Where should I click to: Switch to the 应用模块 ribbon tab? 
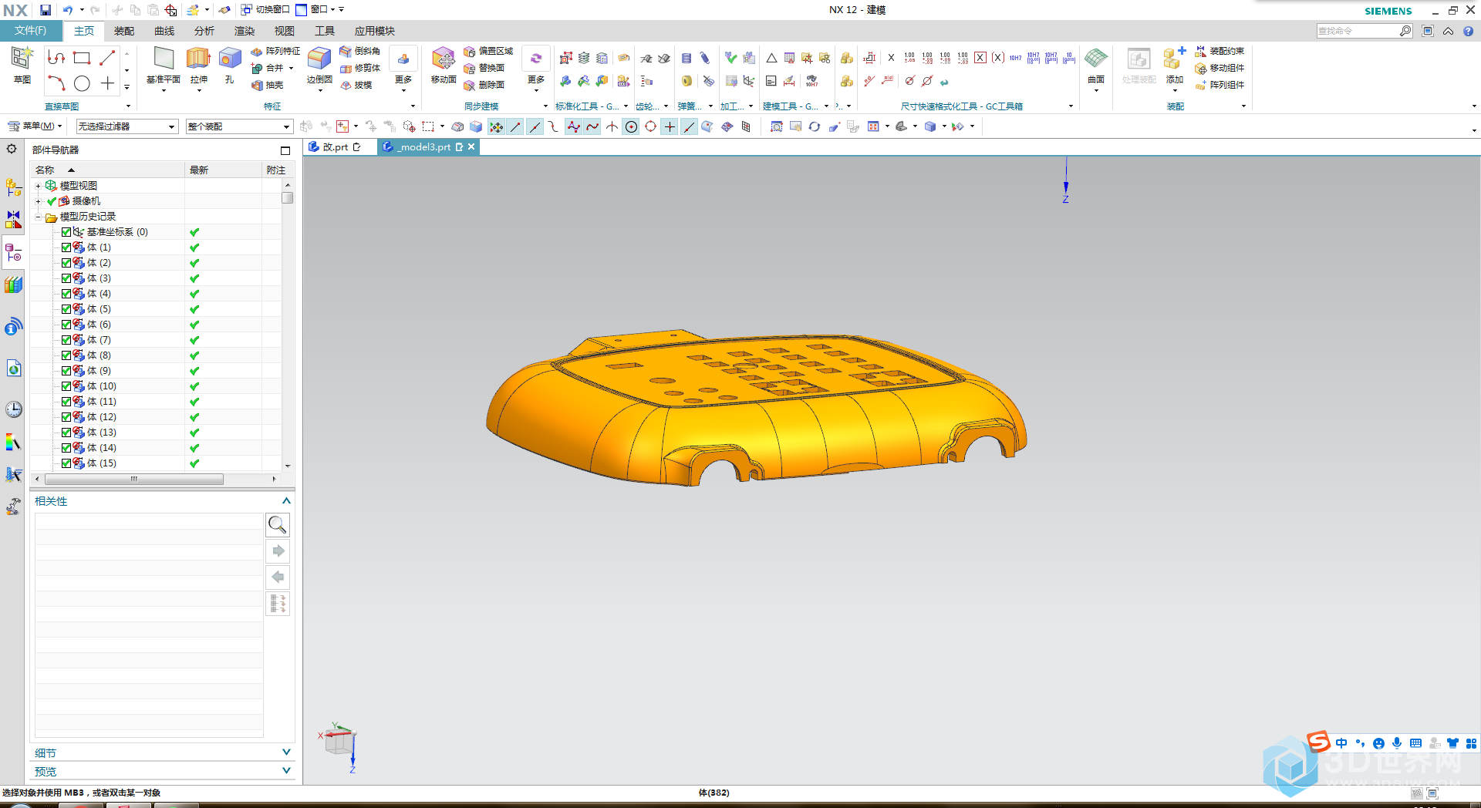click(375, 31)
